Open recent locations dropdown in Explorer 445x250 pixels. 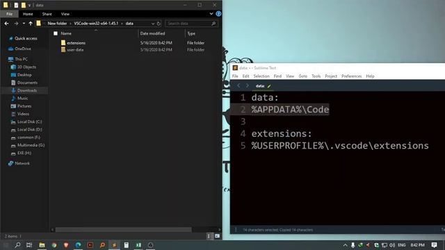click(x=24, y=24)
